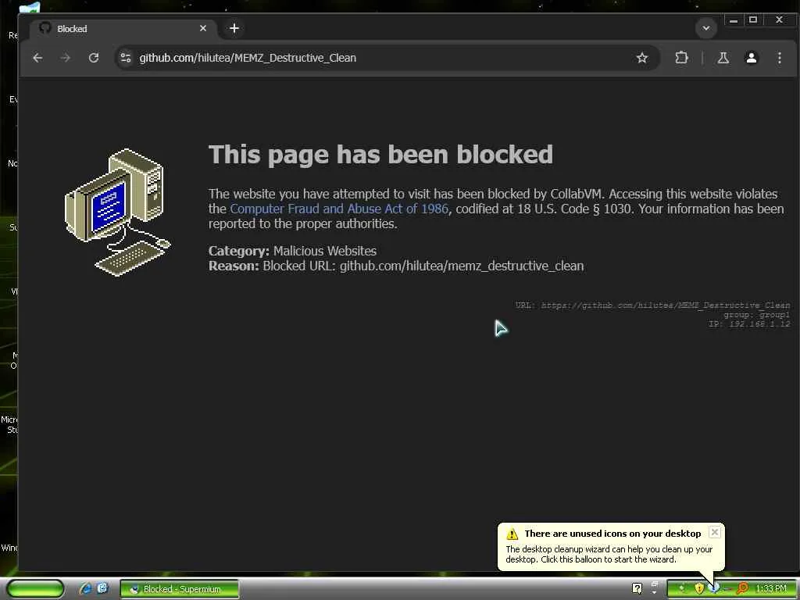The width and height of the screenshot is (800, 600).
Task: Click the Reason: Blocked URL text
Action: tap(396, 266)
